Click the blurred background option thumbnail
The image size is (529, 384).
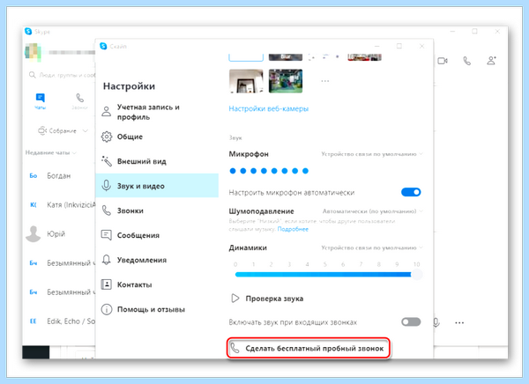[286, 57]
